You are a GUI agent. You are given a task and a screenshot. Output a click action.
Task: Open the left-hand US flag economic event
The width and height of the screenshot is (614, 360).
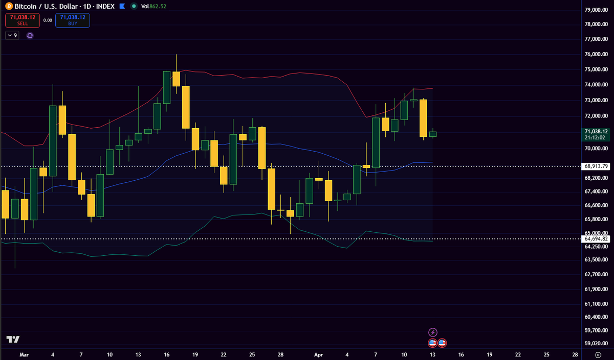point(432,343)
